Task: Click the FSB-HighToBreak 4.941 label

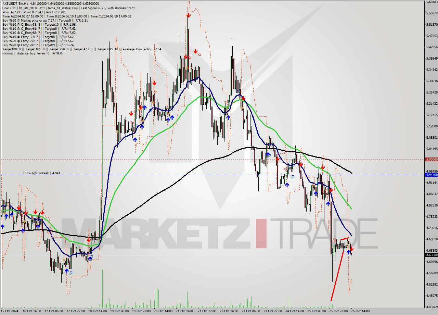Action: (x=42, y=173)
